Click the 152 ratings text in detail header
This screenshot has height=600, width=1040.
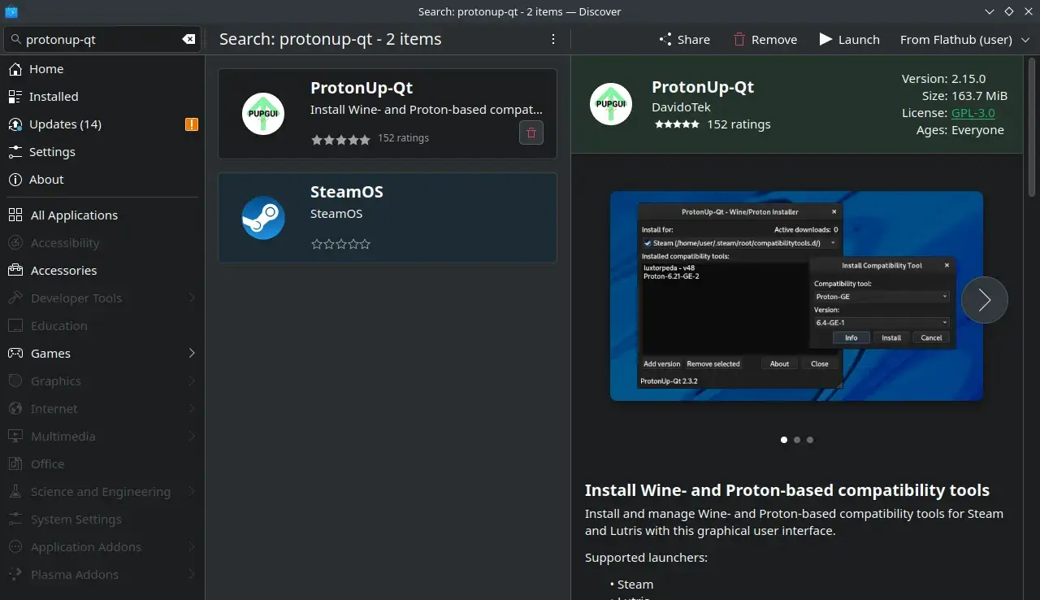739,124
